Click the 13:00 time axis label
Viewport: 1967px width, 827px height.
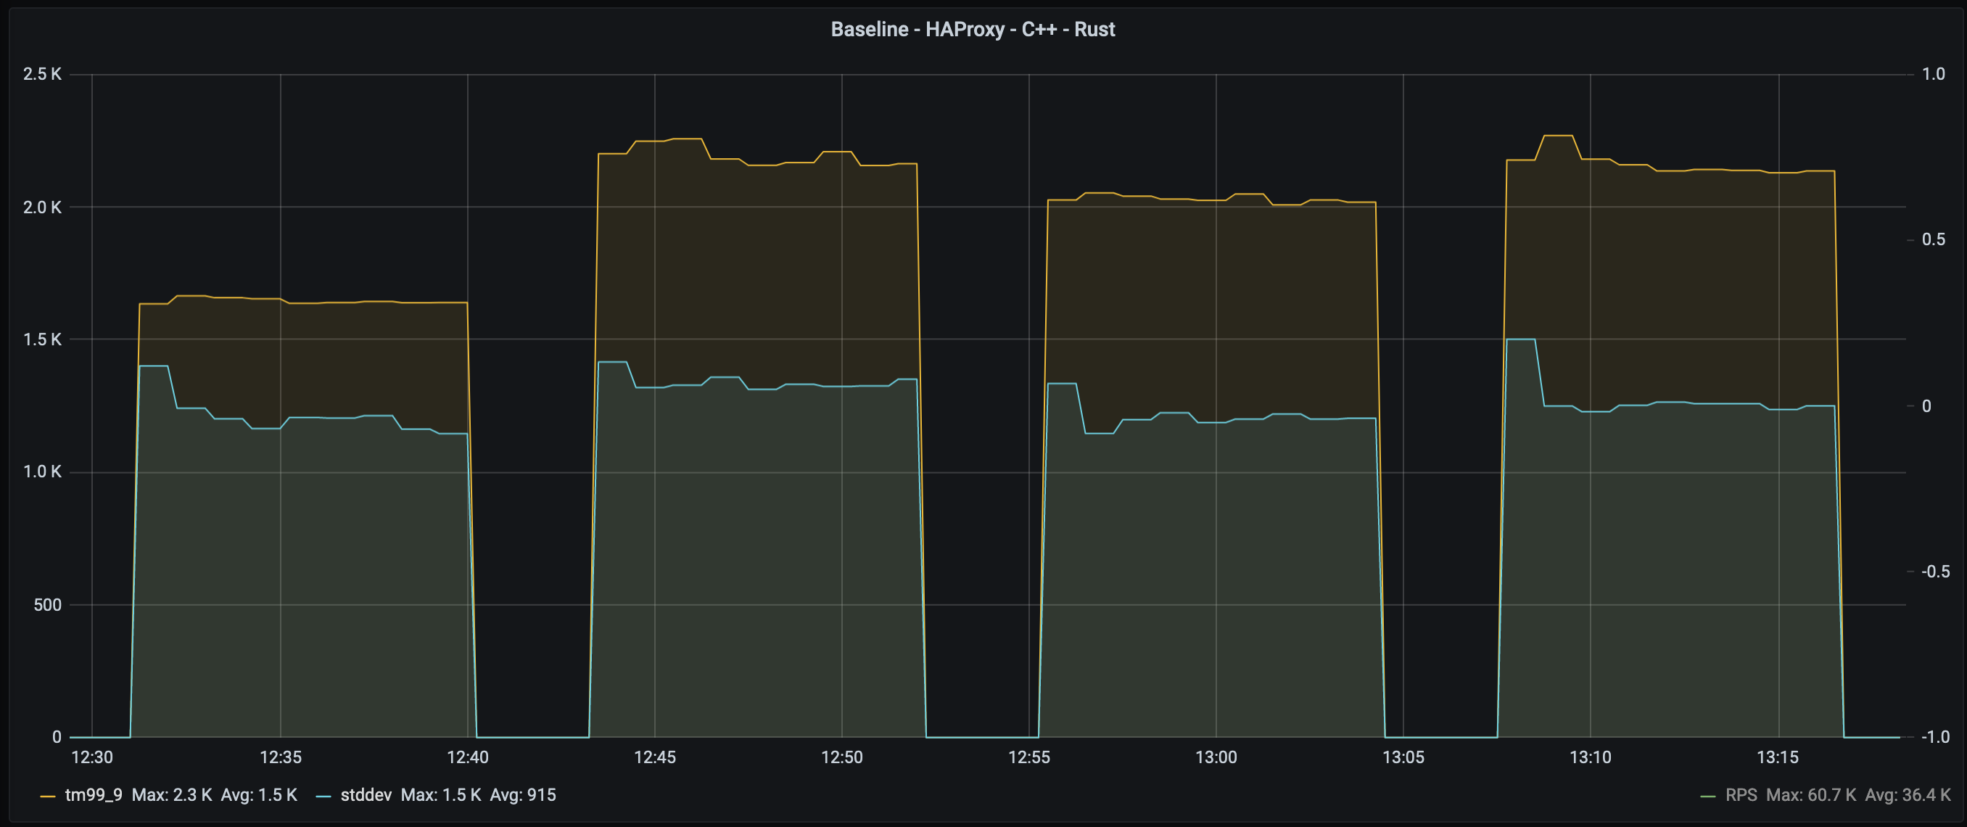[1216, 757]
